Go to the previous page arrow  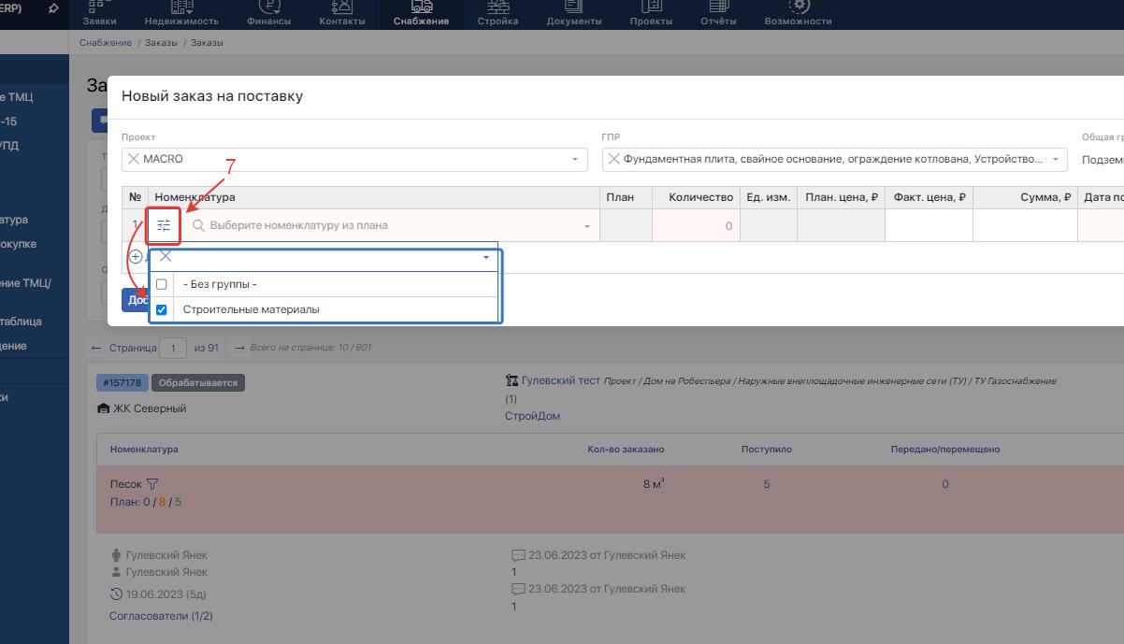pyautogui.click(x=95, y=347)
